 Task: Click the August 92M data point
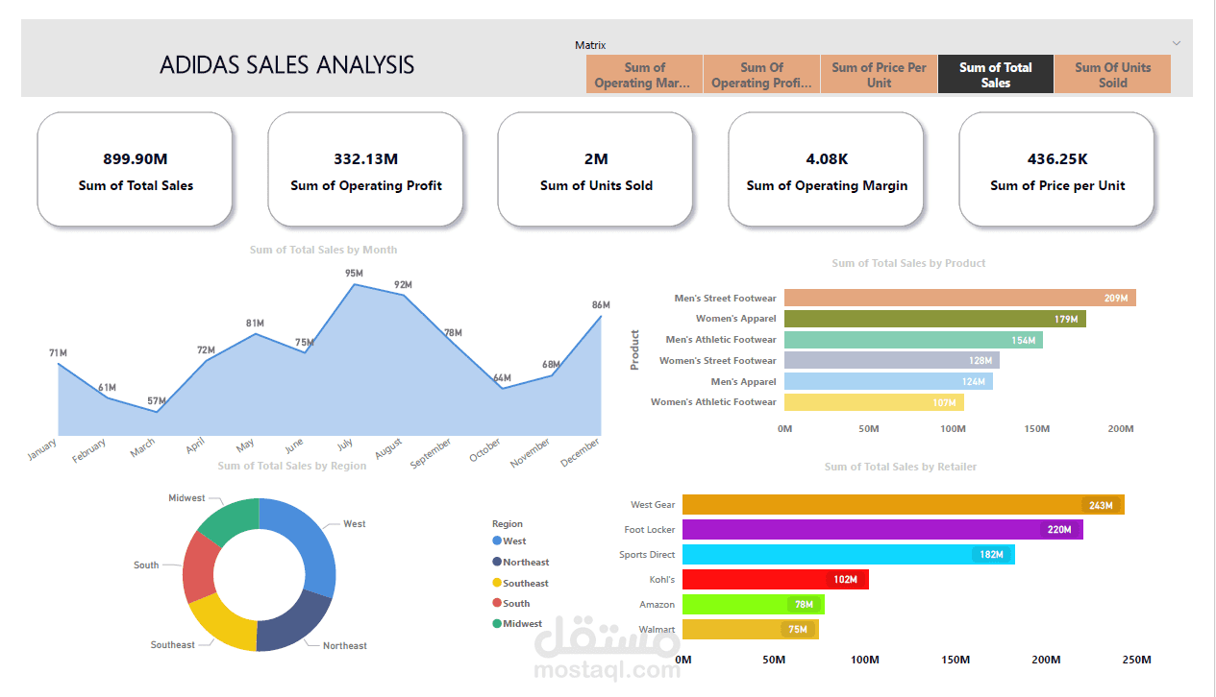[404, 295]
